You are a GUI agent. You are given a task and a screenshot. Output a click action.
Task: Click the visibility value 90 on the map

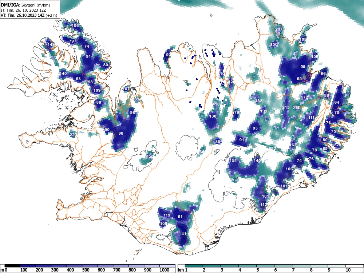click(x=107, y=130)
